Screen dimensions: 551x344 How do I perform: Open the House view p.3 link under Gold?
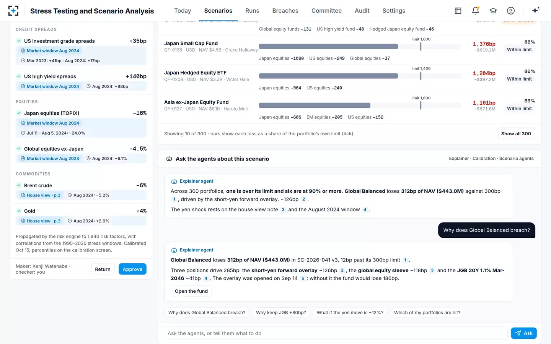coord(41,221)
